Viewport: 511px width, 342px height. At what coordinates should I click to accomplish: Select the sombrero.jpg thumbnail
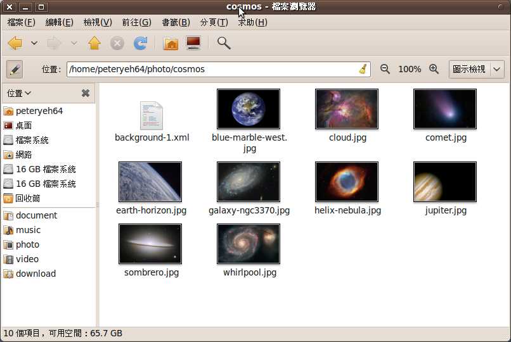pyautogui.click(x=150, y=244)
